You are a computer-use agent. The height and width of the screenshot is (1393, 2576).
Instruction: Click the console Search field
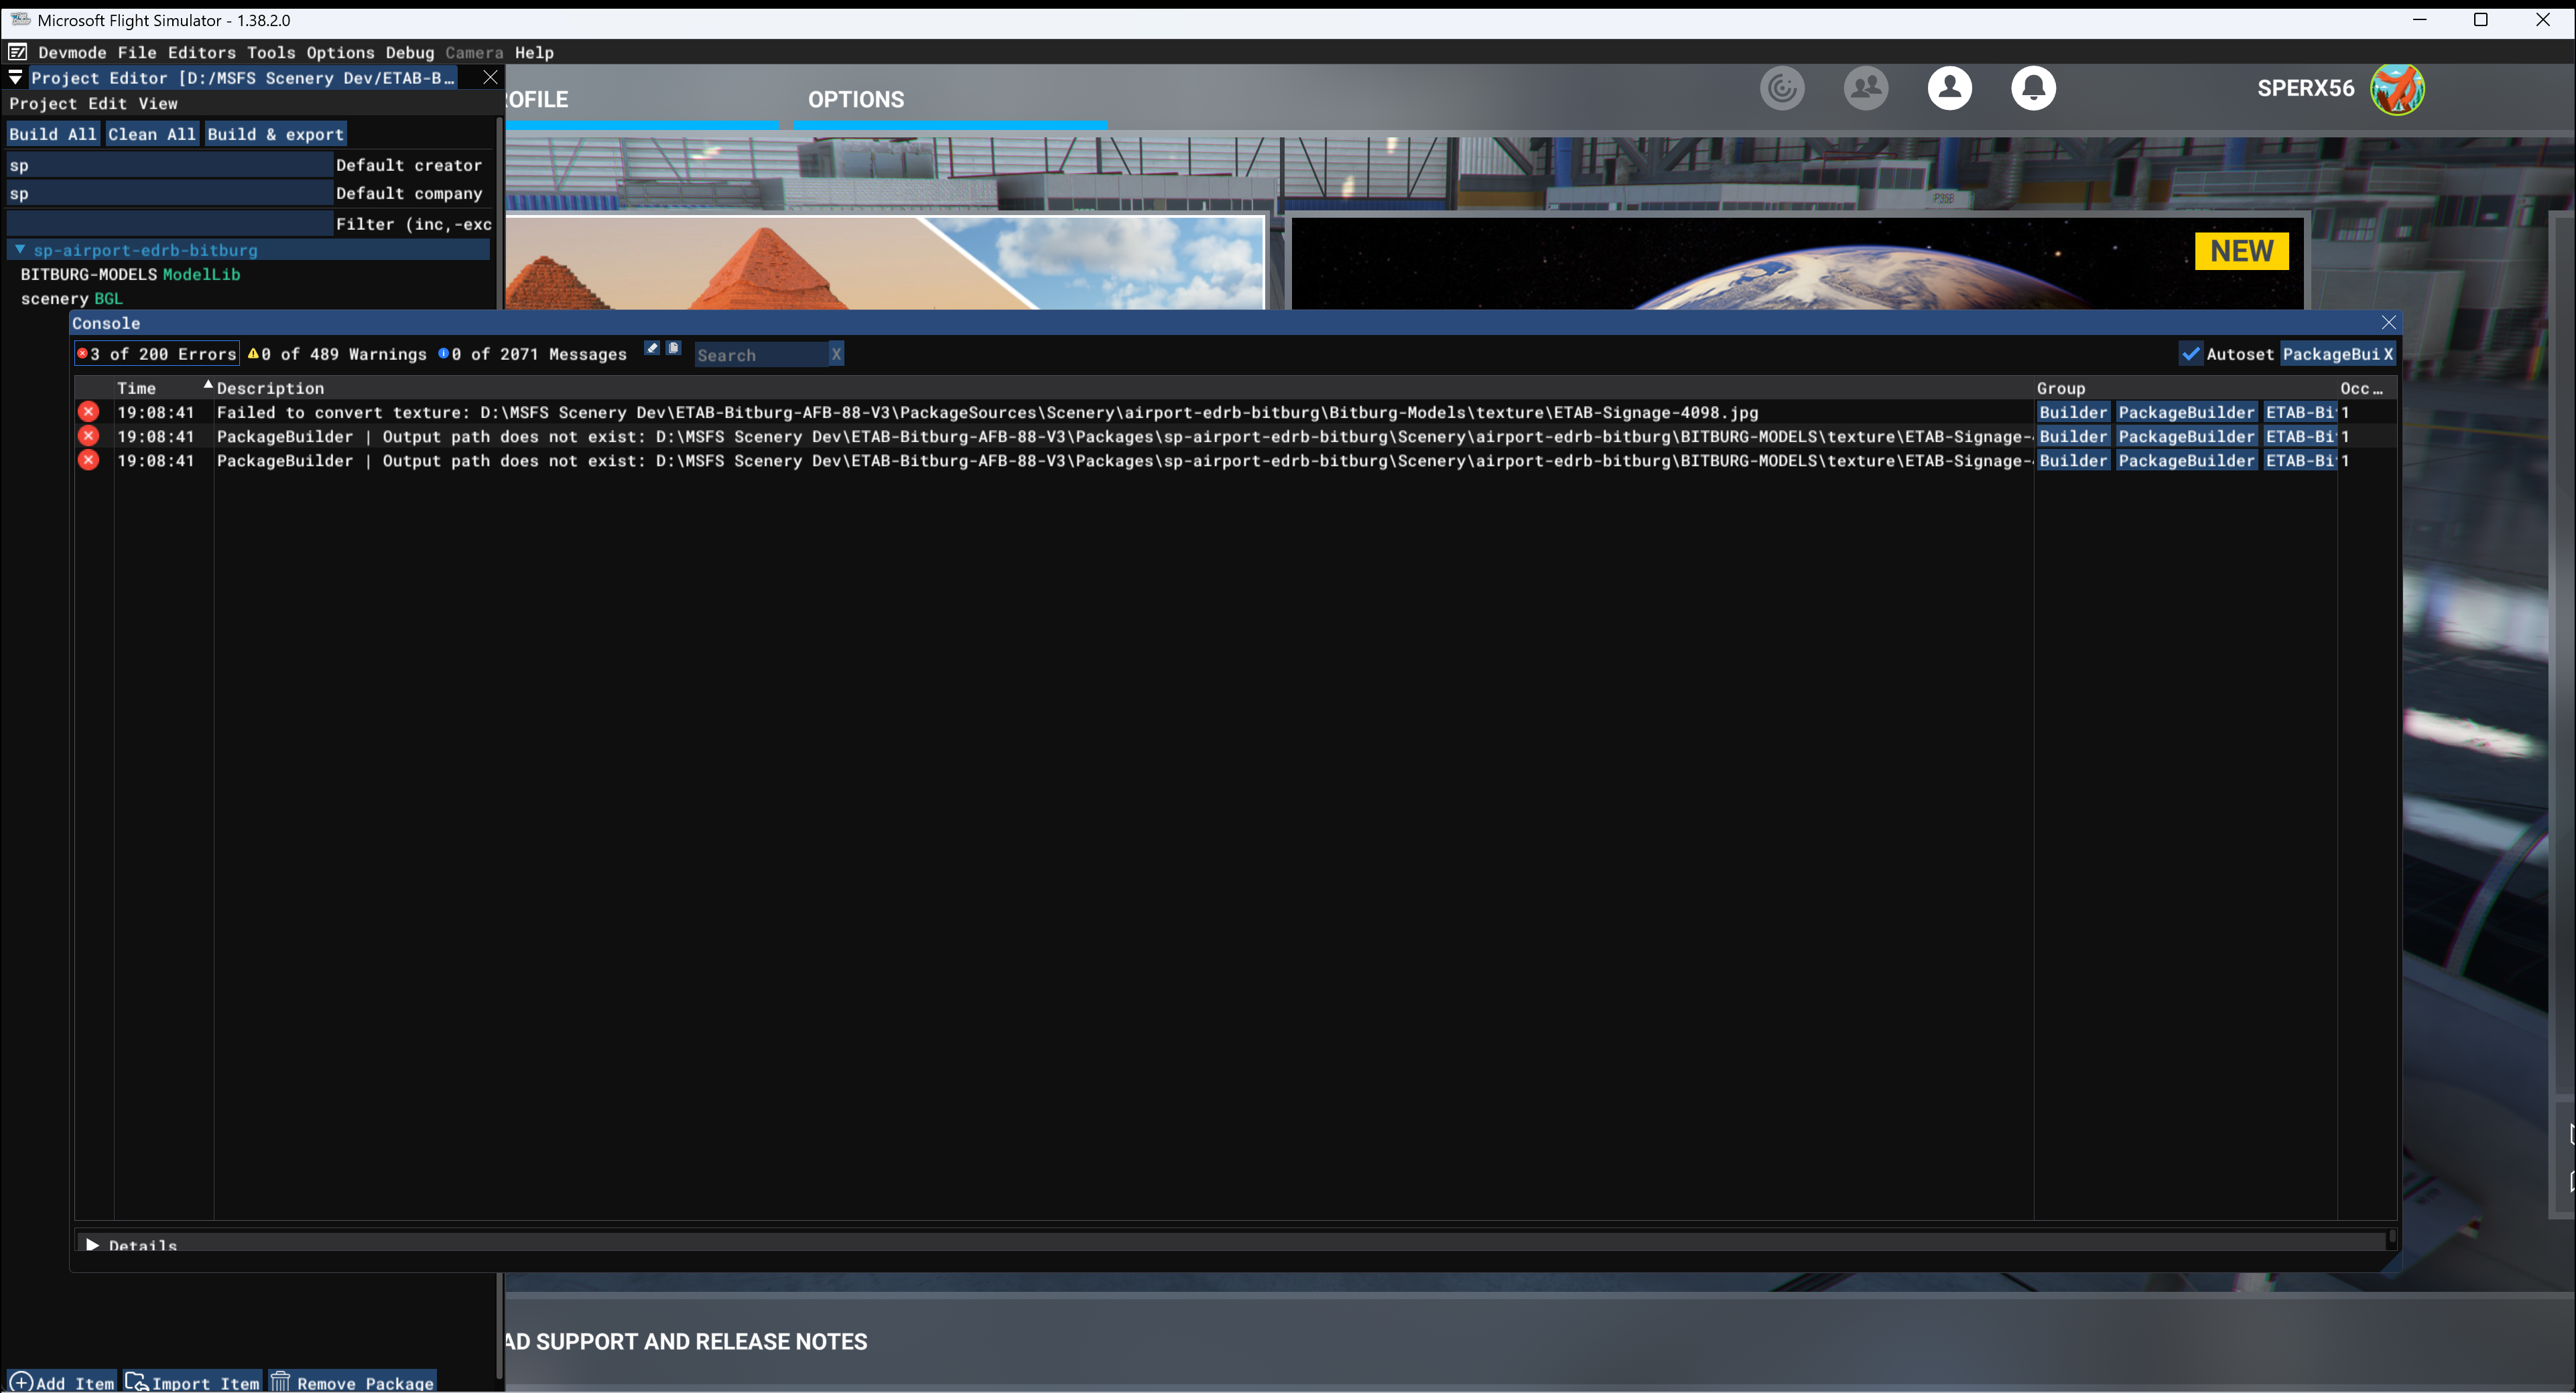click(760, 355)
